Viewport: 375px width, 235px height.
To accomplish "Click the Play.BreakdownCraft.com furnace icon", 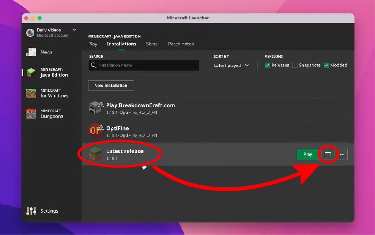I will tap(95, 108).
